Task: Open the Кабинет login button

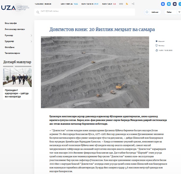Action: pos(155,12)
